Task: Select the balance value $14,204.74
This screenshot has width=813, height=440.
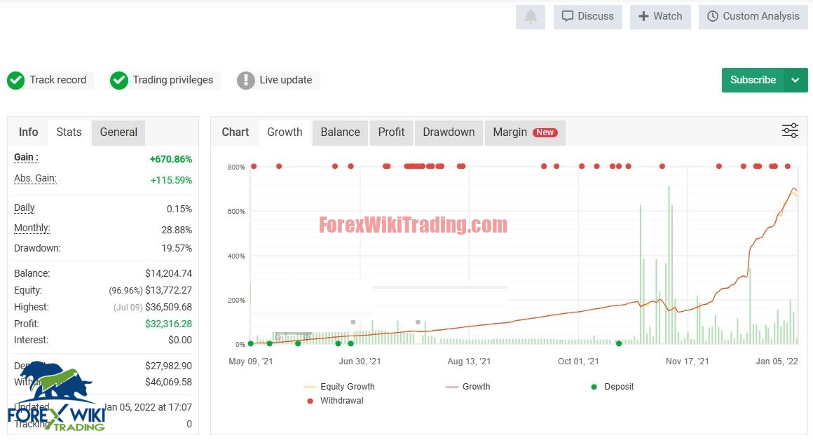Action: coord(168,273)
